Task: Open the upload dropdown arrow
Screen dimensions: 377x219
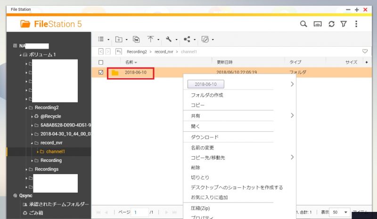Action: 158,40
